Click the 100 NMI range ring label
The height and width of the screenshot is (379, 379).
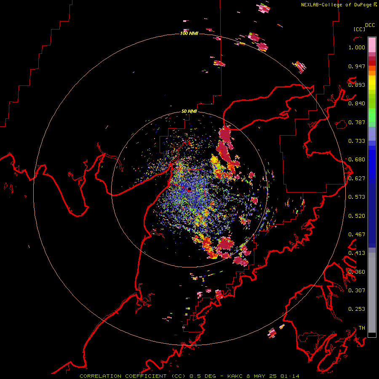[x=189, y=33]
